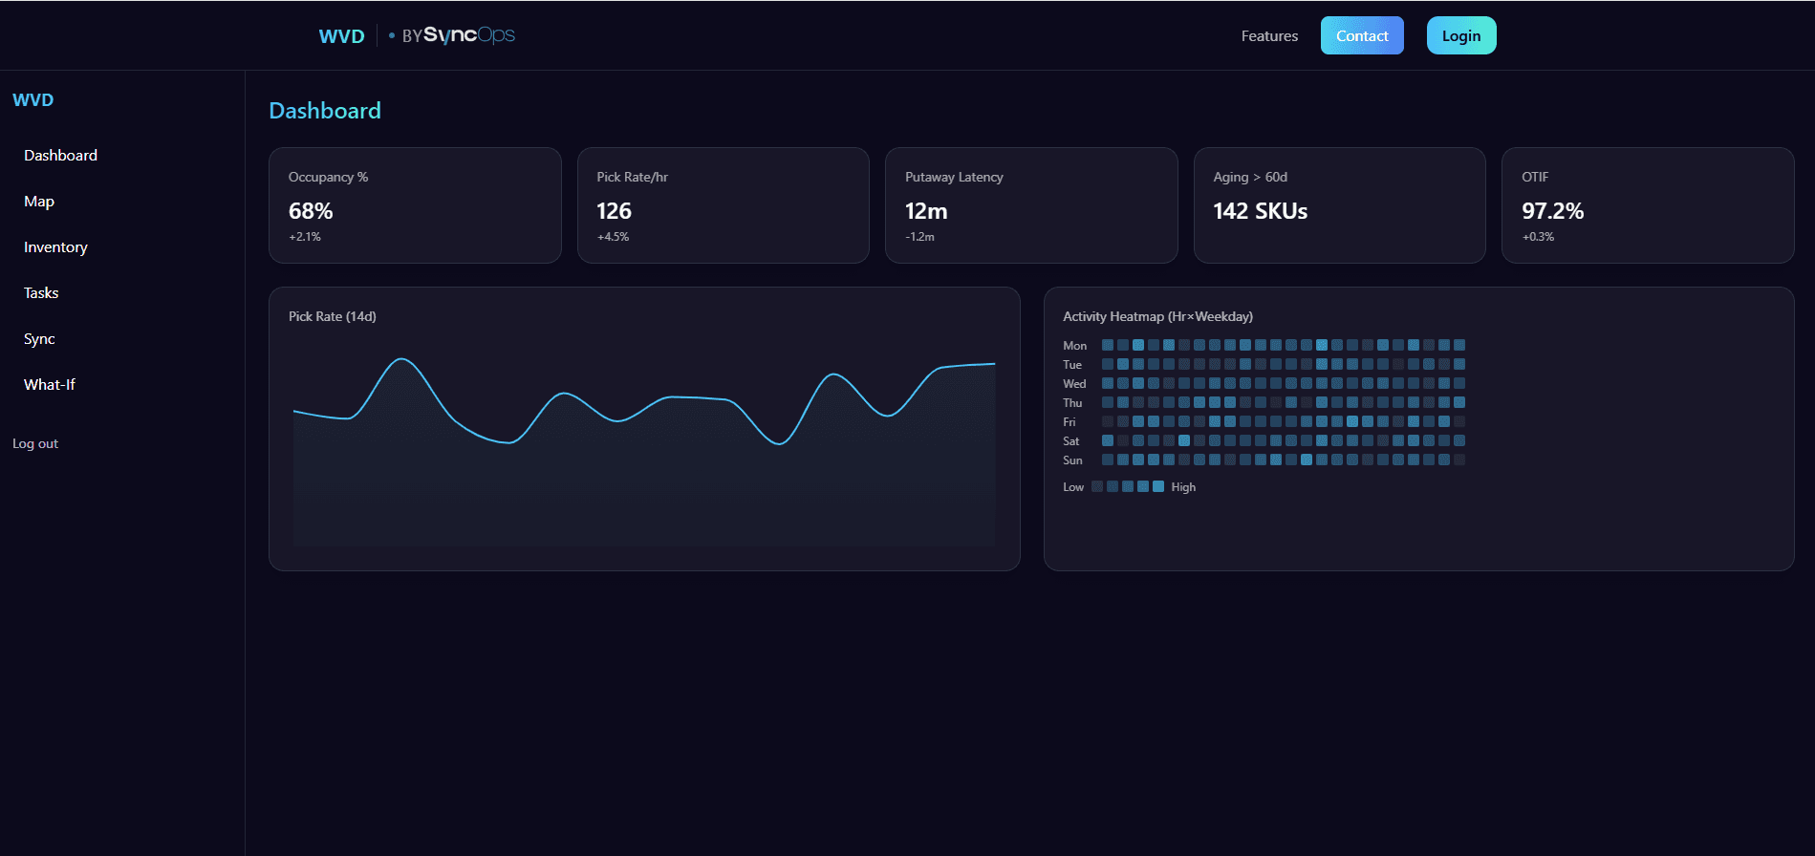Click the OTIF value 97.2%
Viewport: 1815px width, 856px height.
[1552, 211]
